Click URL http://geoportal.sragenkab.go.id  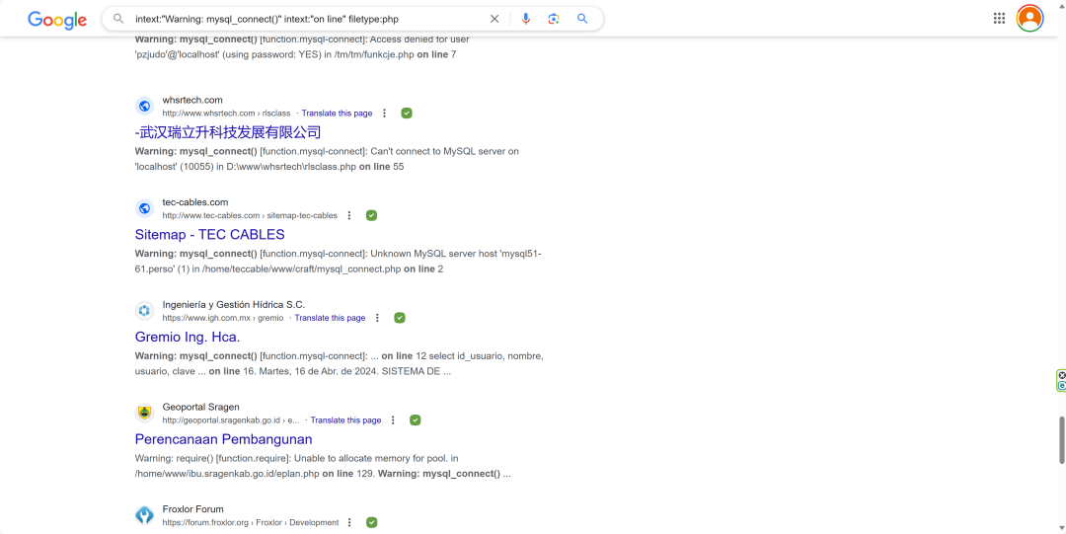[231, 420]
